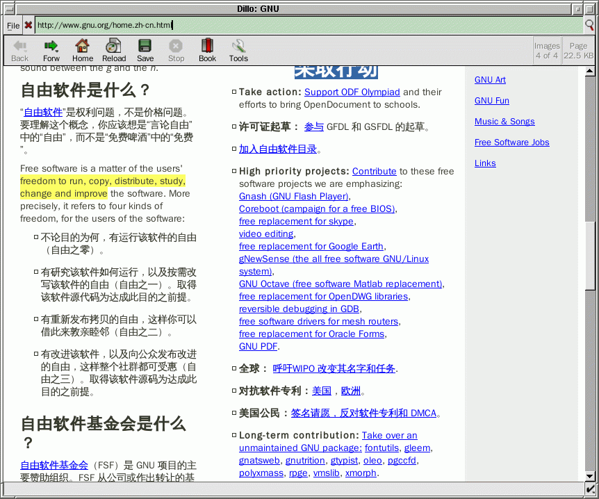The width and height of the screenshot is (599, 499).
Task: Open the video editing link
Action: coord(266,234)
